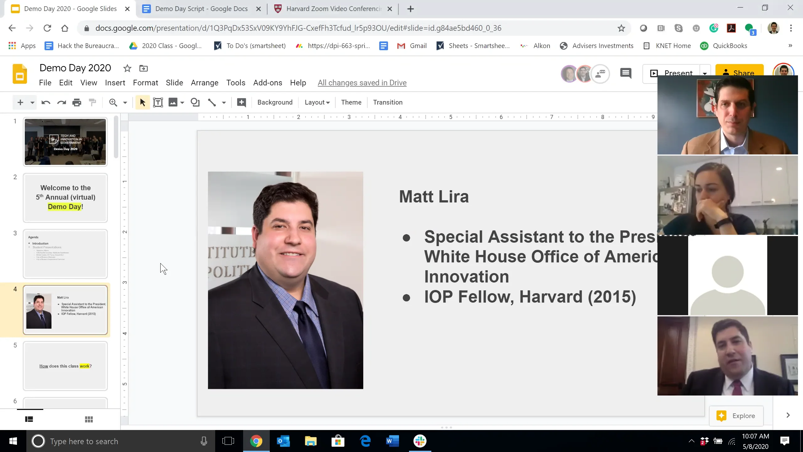Open the comment history icon

coord(625,73)
